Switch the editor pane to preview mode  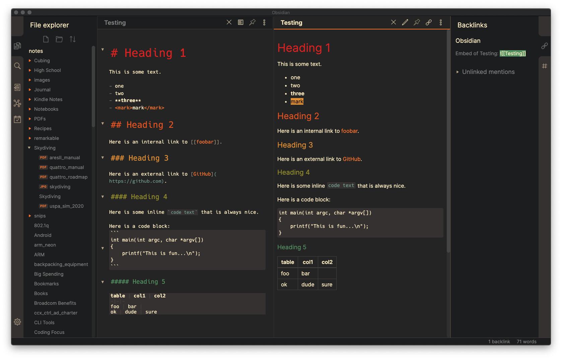click(240, 22)
